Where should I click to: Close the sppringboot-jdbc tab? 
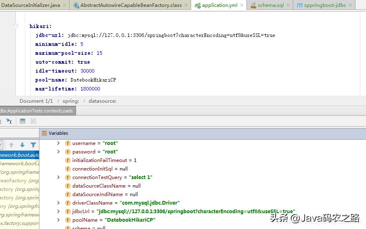[351, 5]
